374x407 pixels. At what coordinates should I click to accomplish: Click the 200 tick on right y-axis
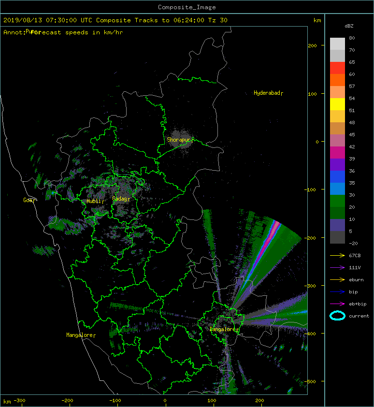[313, 46]
